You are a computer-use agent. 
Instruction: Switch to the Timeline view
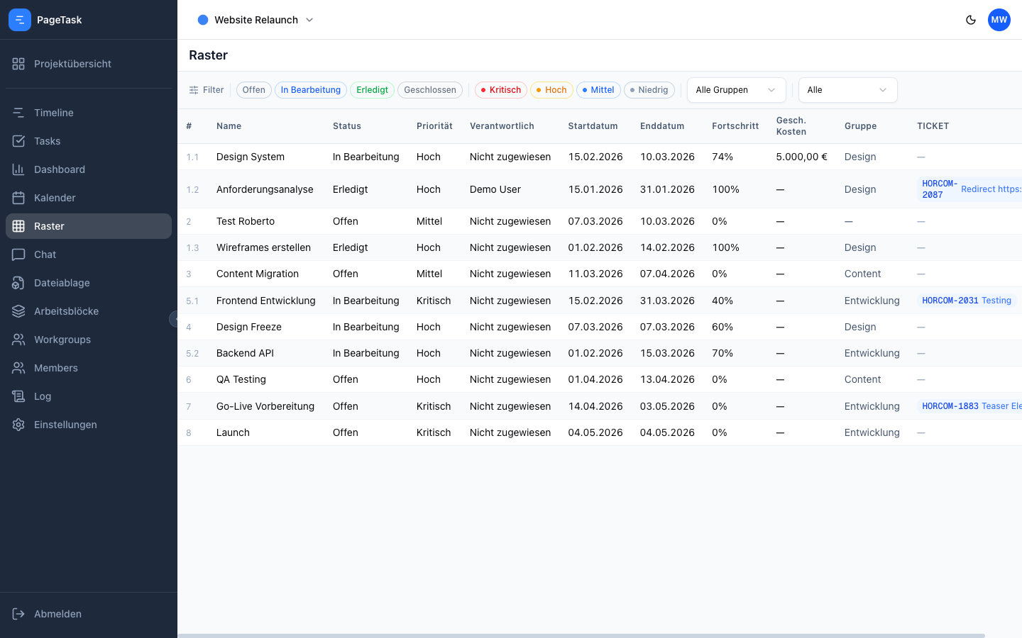[54, 113]
